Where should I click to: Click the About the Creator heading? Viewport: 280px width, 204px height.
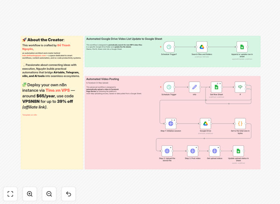click(x=43, y=40)
